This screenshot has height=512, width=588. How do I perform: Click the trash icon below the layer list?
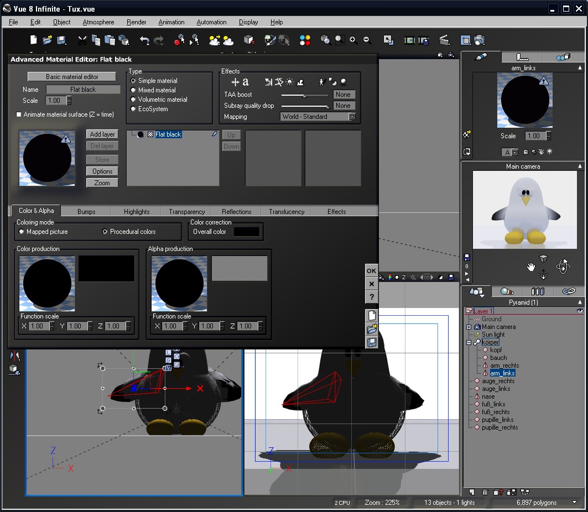485,492
